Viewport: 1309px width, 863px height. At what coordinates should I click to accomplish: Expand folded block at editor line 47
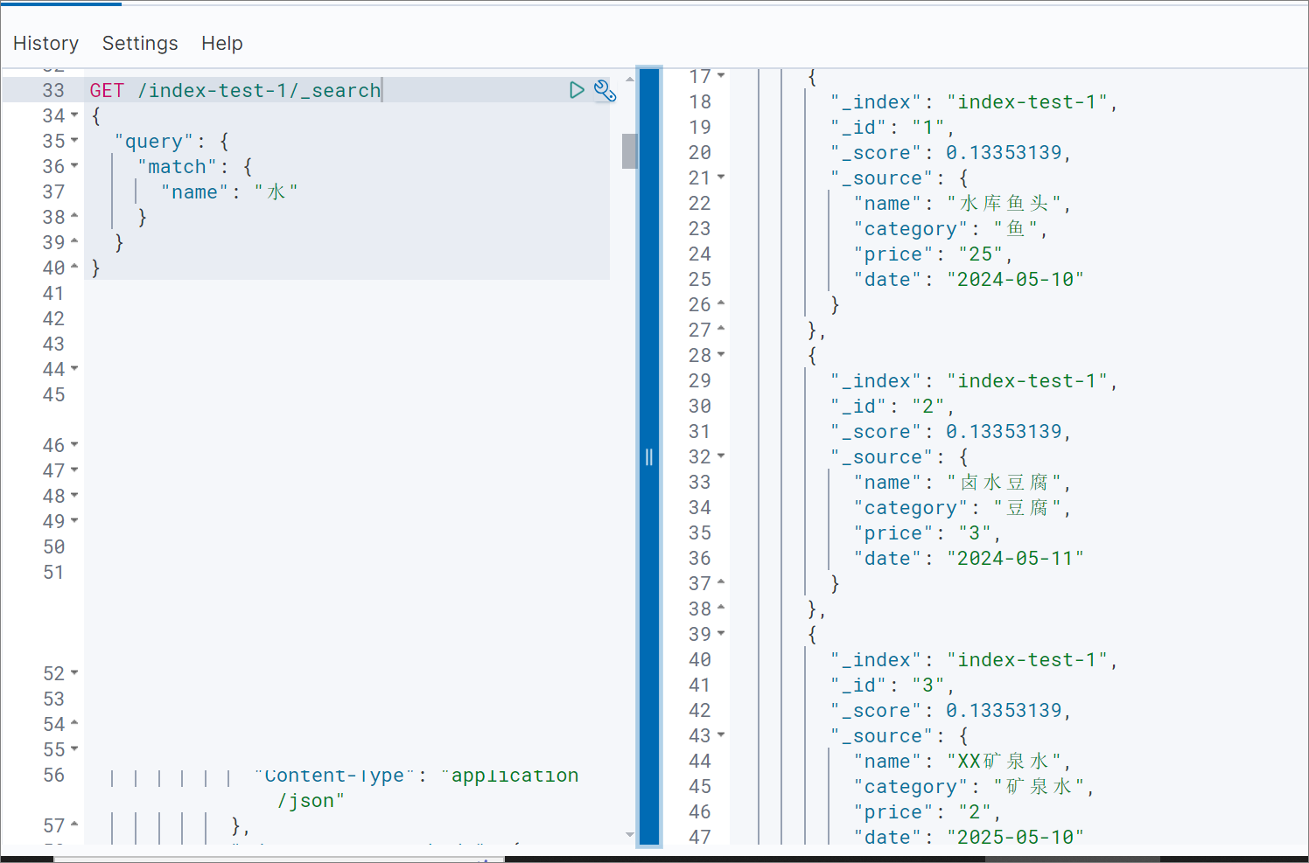(x=74, y=470)
